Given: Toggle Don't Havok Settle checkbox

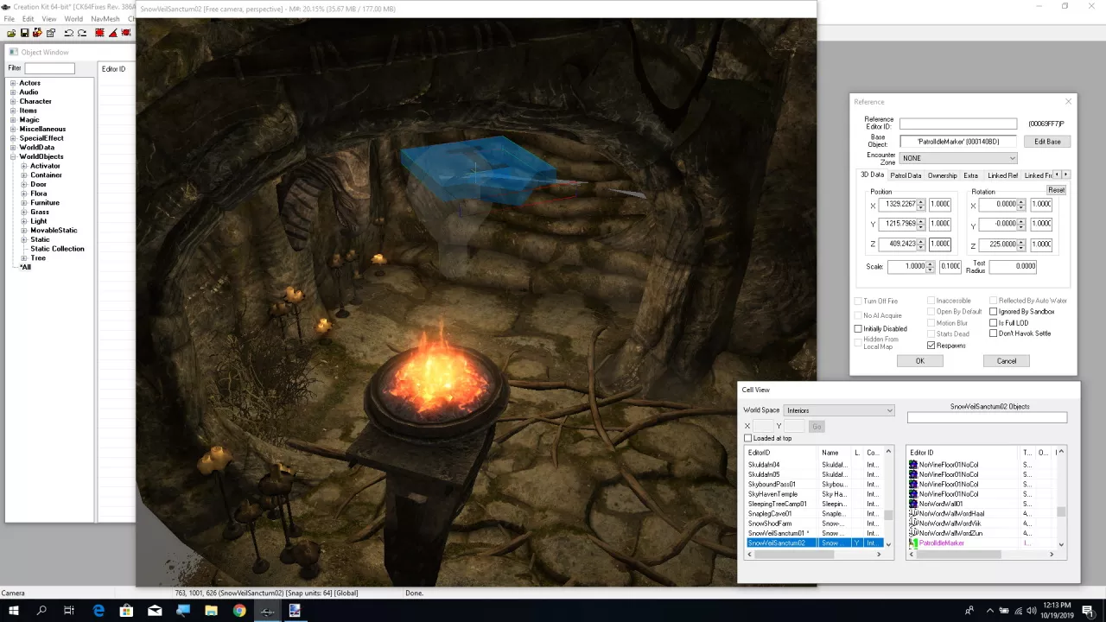Looking at the screenshot, I should [x=994, y=333].
